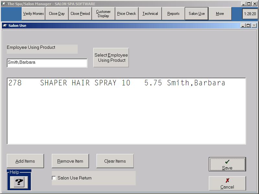This screenshot has height=194, width=259.
Task: Click the Save button with green checkmark
Action: point(227,164)
